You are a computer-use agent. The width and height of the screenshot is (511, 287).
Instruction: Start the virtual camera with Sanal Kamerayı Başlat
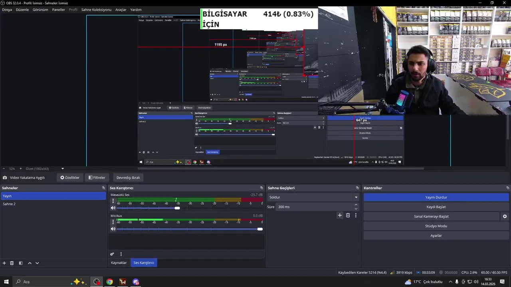point(431,216)
